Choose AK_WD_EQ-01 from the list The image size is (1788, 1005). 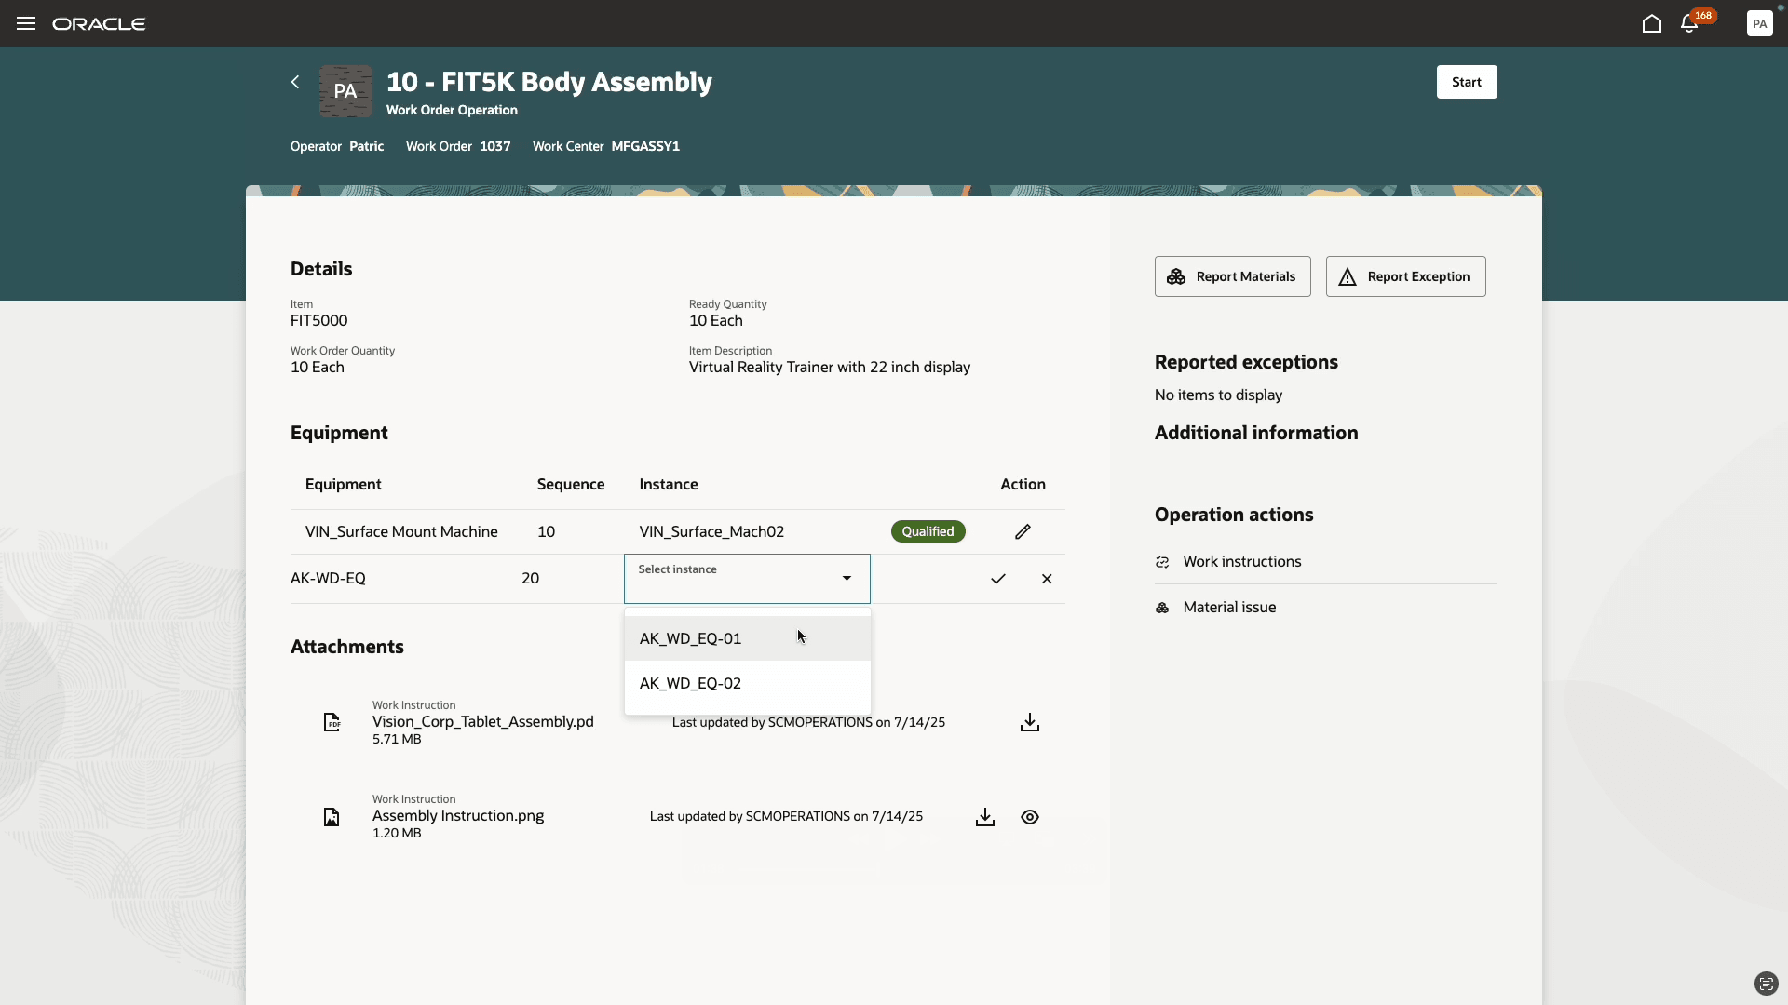point(691,638)
